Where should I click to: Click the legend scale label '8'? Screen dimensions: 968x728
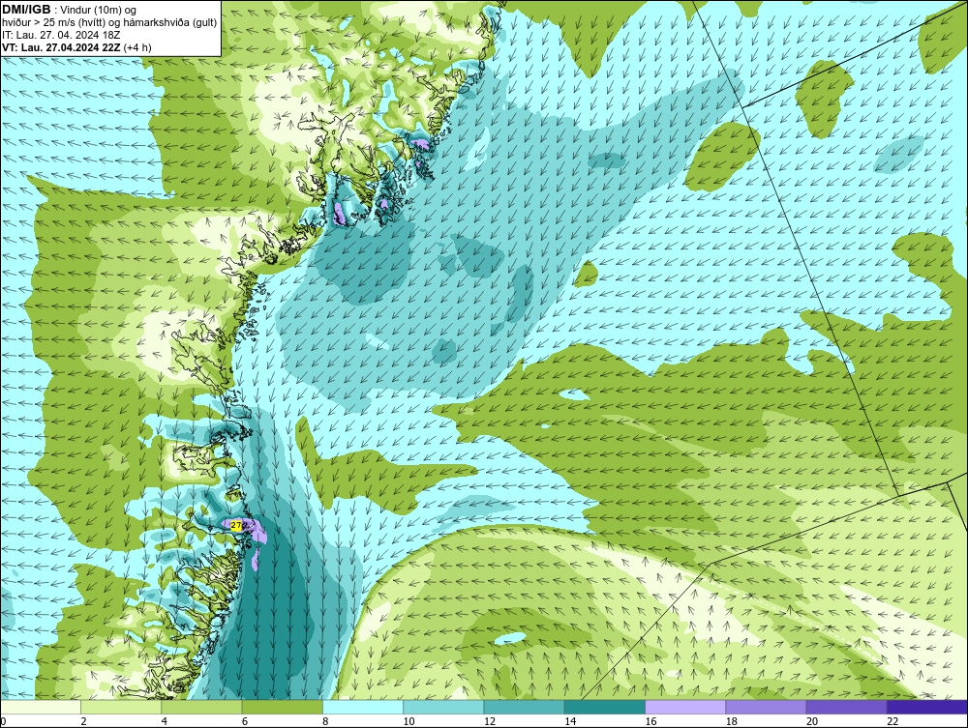325,722
